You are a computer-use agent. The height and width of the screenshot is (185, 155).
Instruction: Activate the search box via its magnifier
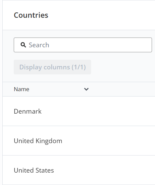coord(23,45)
